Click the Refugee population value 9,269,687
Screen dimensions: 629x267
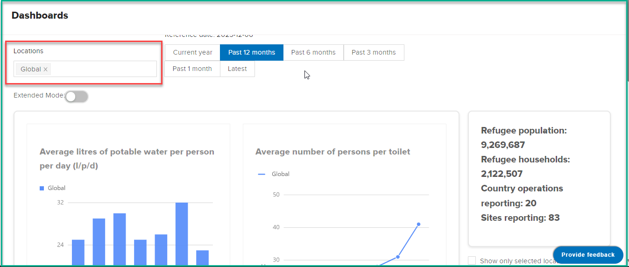(503, 145)
